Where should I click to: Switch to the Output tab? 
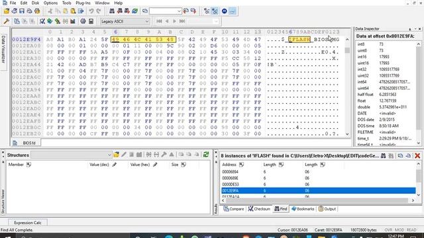pyautogui.click(x=327, y=209)
